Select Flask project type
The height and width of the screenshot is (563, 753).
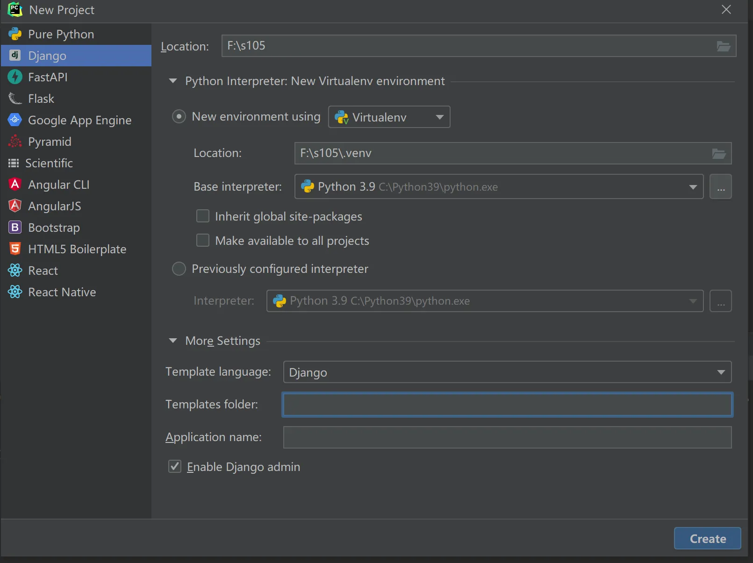pyautogui.click(x=76, y=99)
